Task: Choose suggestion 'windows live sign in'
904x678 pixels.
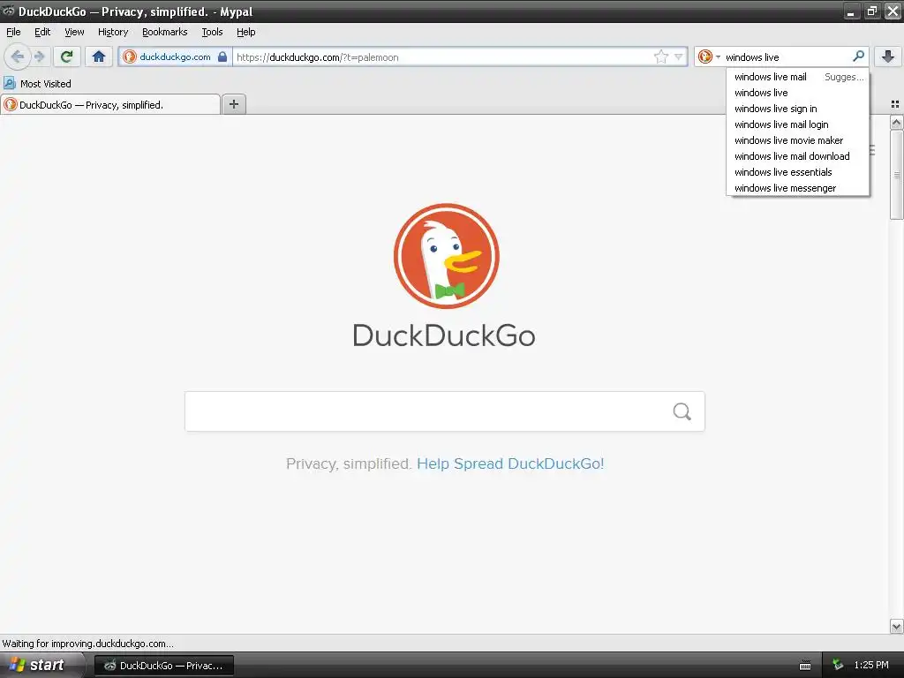Action: pos(798,109)
